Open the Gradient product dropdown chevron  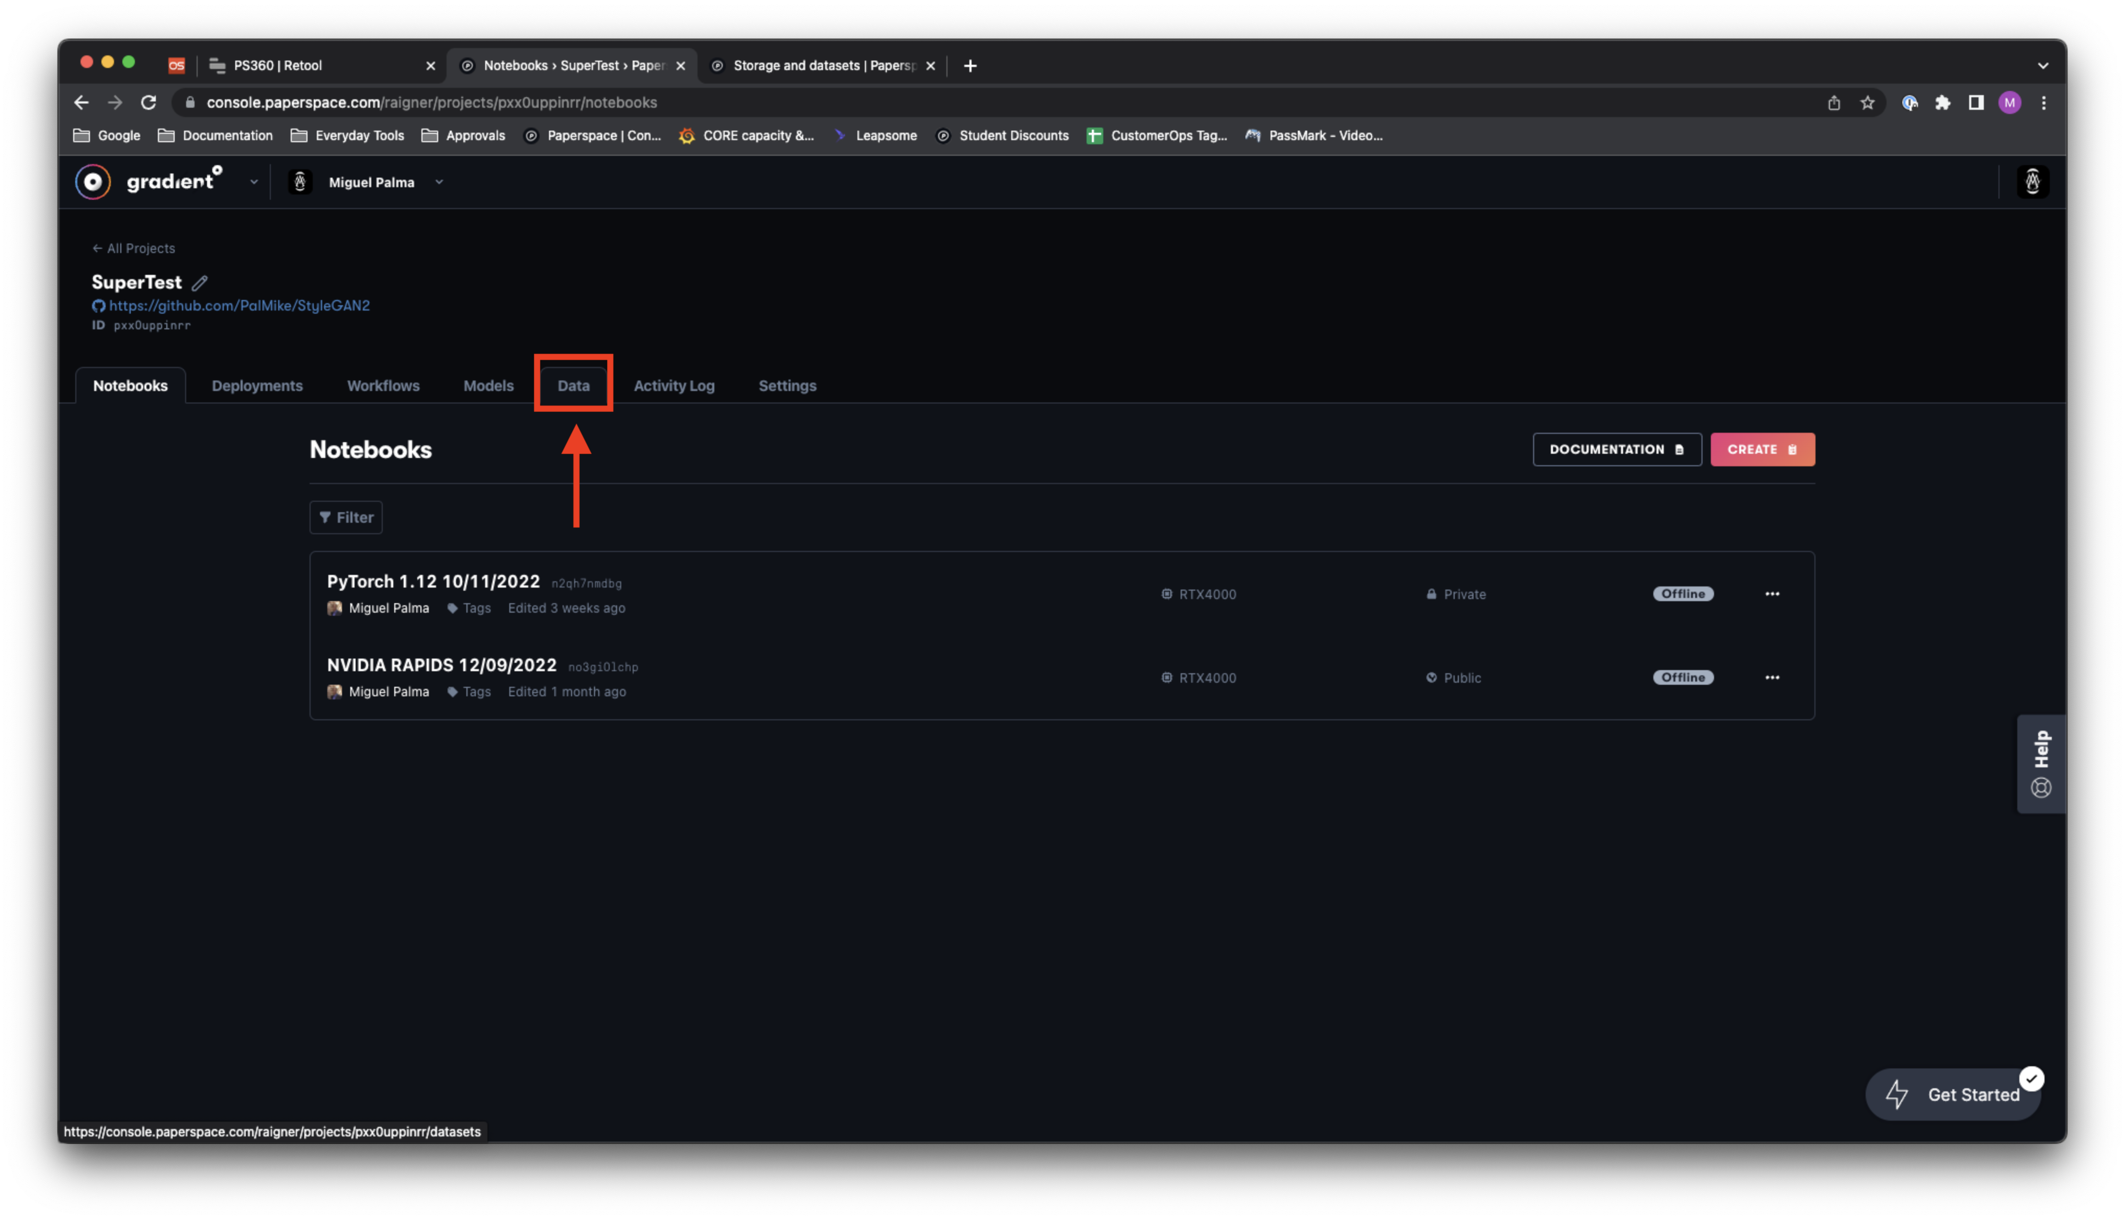click(x=254, y=182)
